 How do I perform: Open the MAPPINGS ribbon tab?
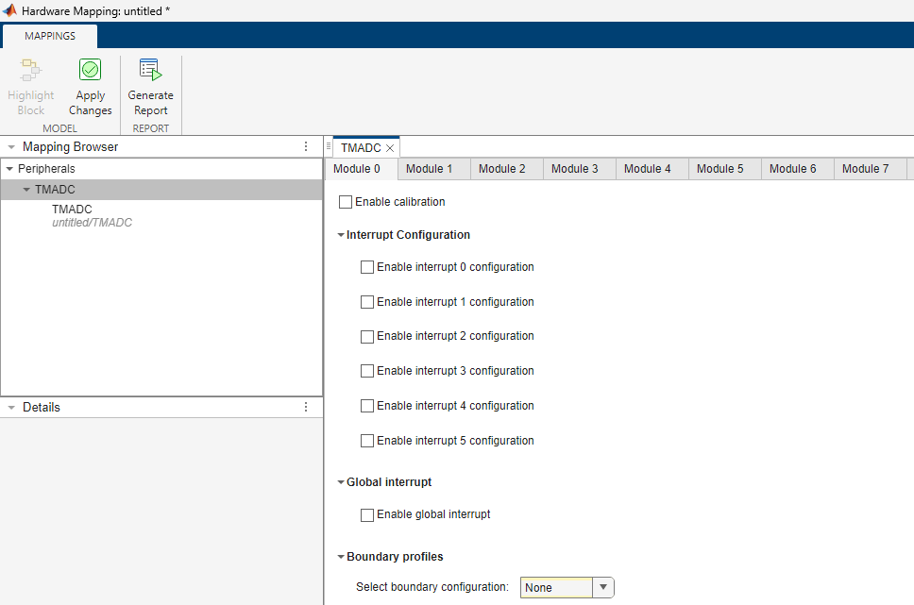[50, 36]
